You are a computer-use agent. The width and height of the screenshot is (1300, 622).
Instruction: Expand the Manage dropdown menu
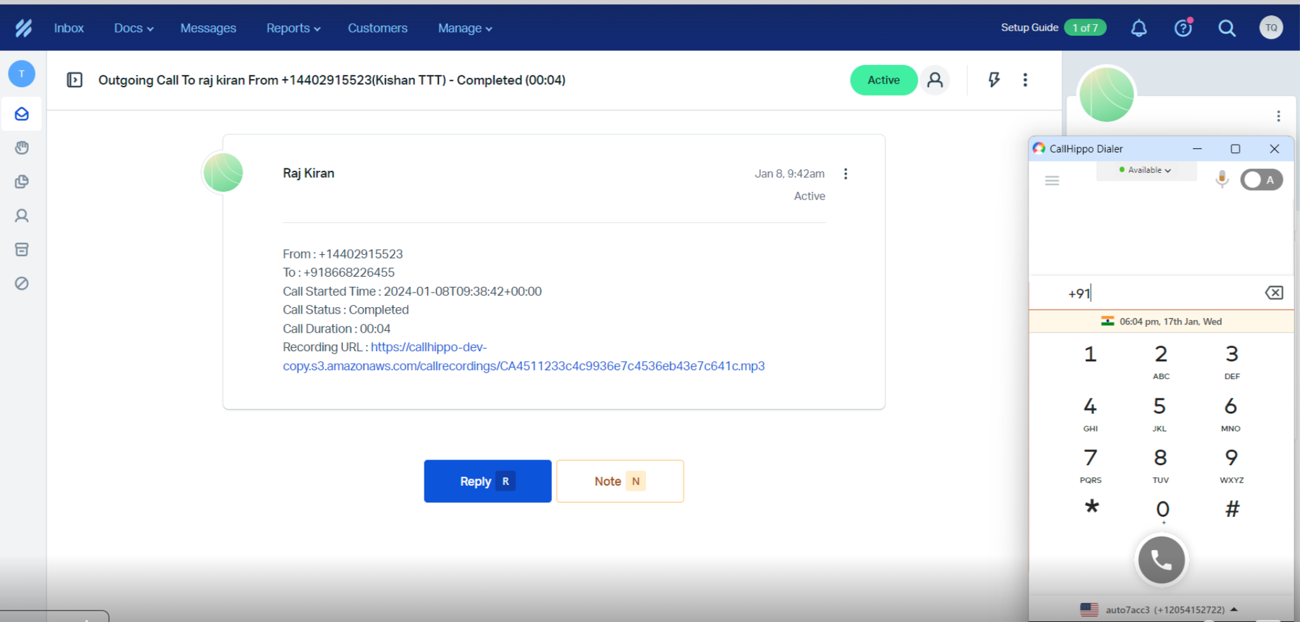465,28
